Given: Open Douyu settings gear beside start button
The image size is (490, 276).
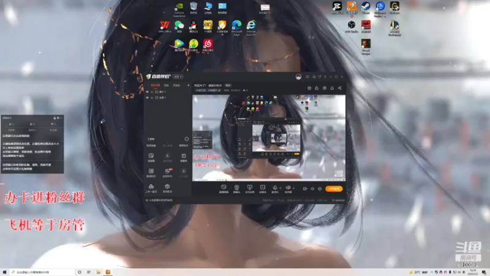Looking at the screenshot, I should point(320,189).
